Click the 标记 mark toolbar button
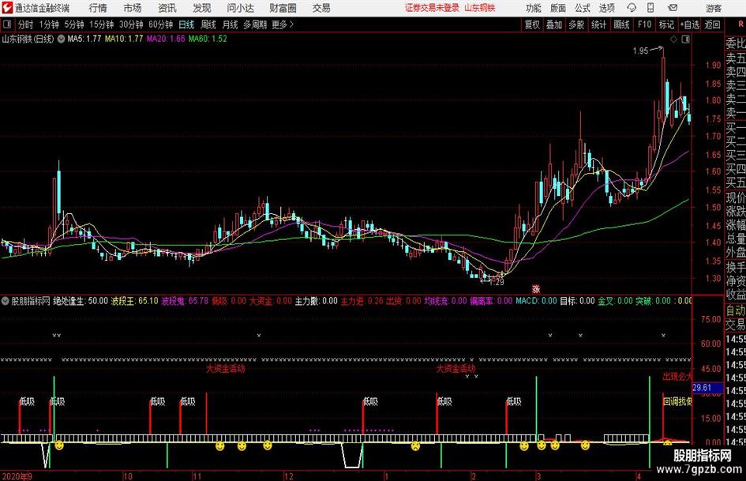This screenshot has height=481, width=746. 666,24
